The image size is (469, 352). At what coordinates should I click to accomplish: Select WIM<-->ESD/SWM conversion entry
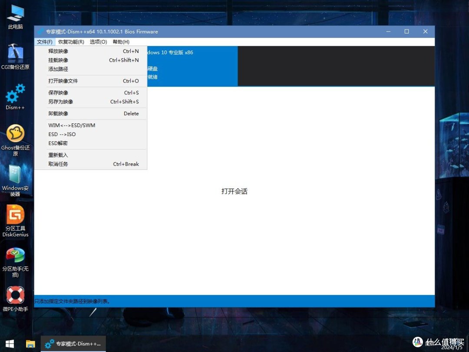coord(91,126)
